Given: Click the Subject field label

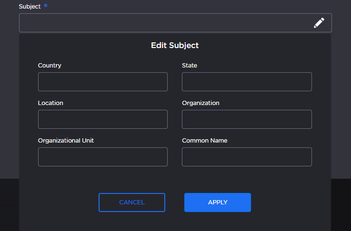Looking at the screenshot, I should click(30, 7).
